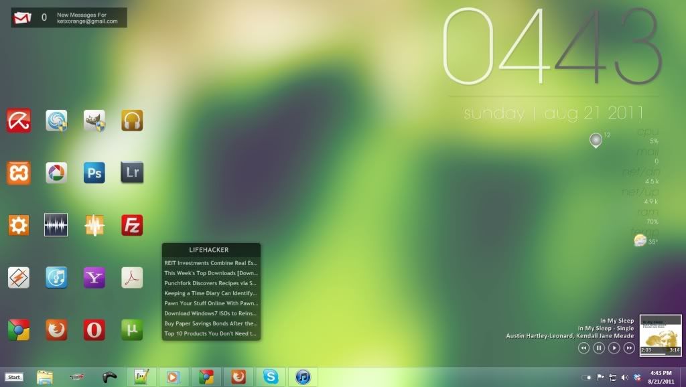Launch Photoshop from the desktop
This screenshot has width=686, height=387.
click(94, 172)
